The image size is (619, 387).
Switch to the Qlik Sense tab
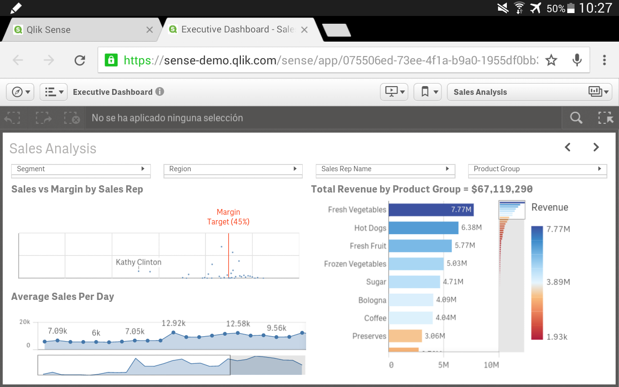(80, 30)
